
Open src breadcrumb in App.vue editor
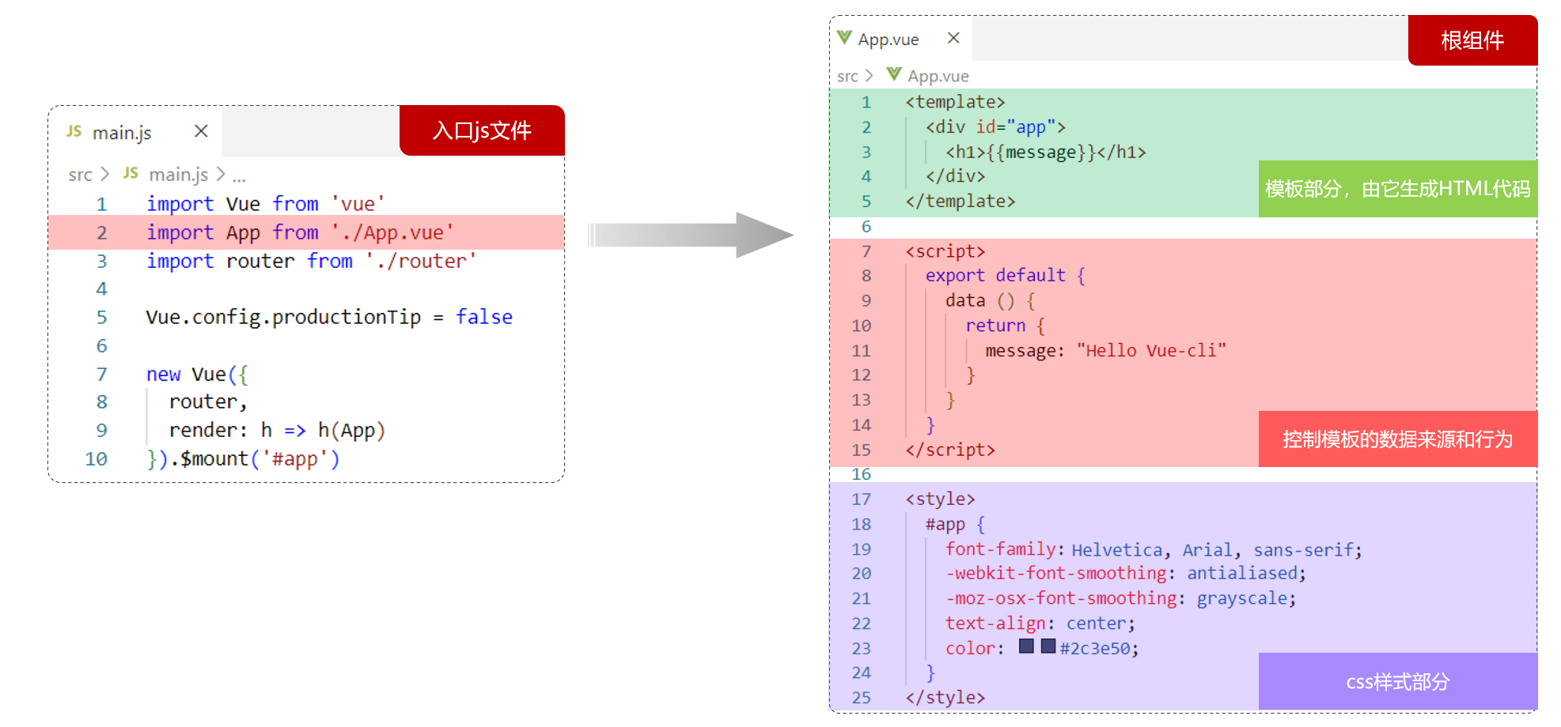[847, 77]
